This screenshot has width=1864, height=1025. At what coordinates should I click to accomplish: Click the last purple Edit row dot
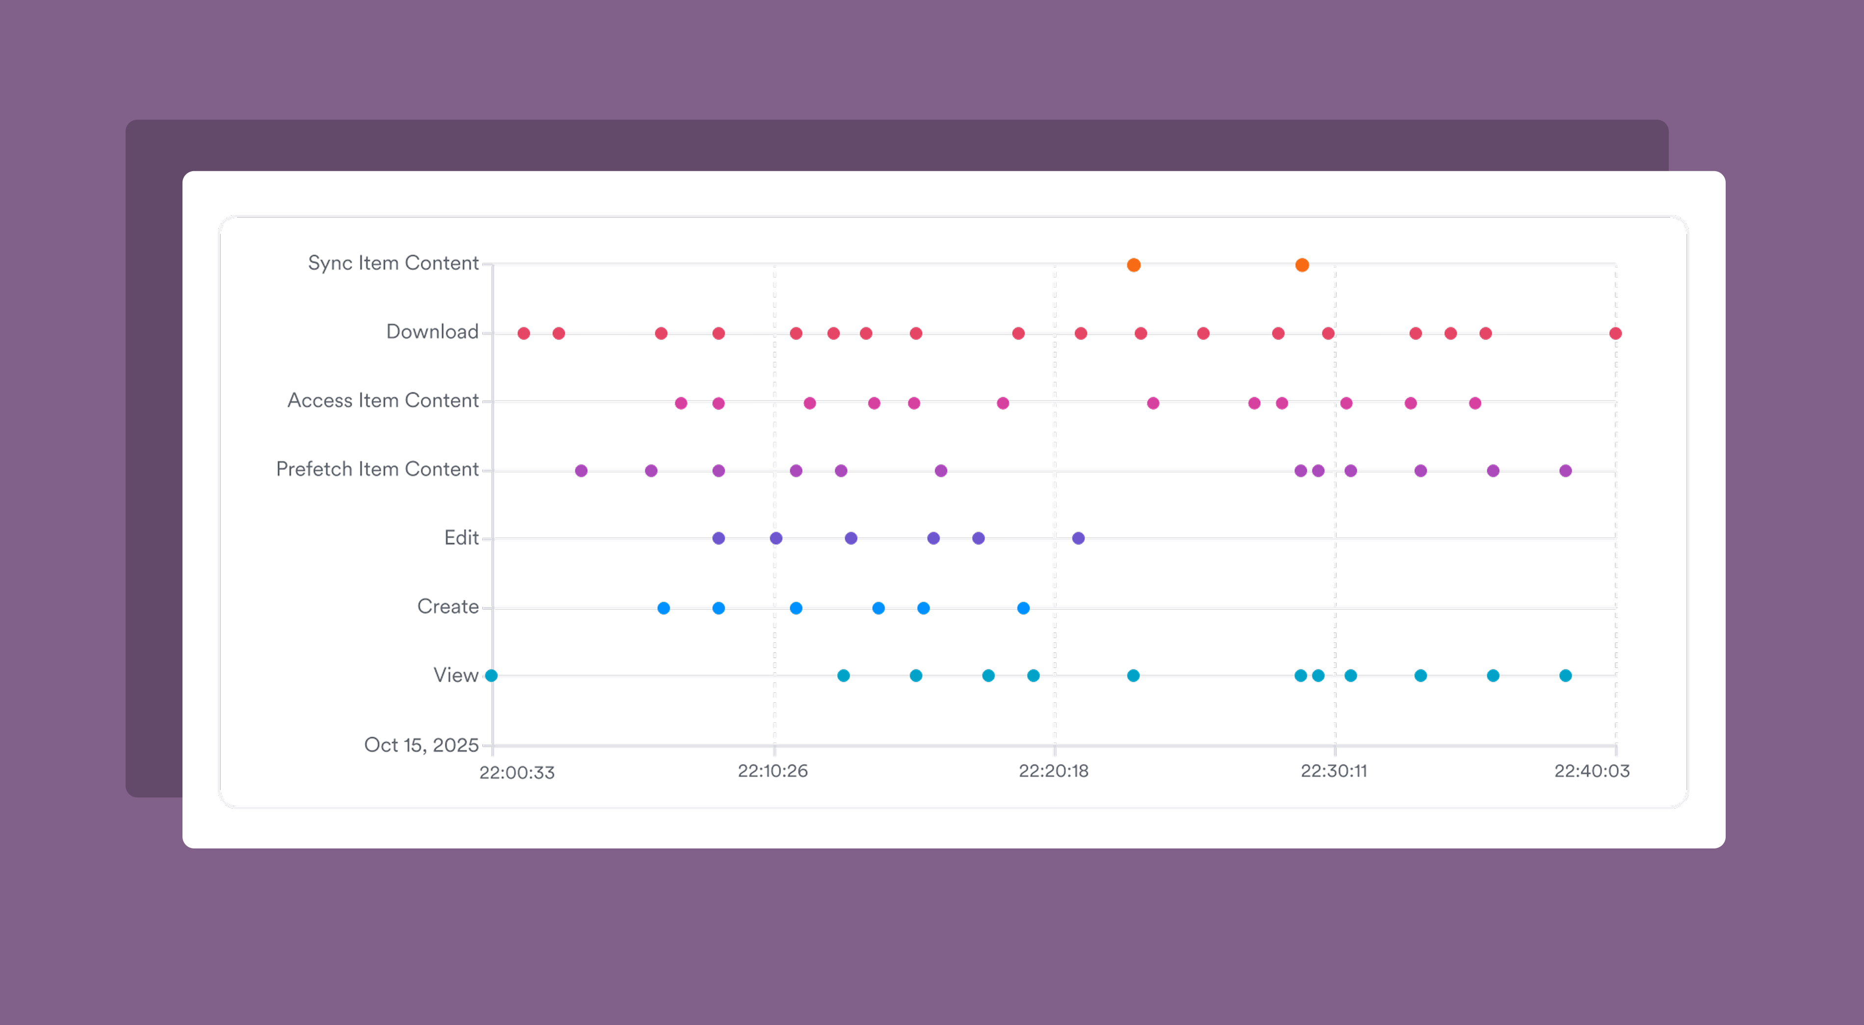pyautogui.click(x=1078, y=538)
